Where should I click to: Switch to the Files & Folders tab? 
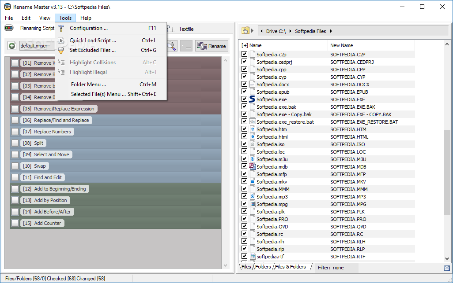(291, 267)
